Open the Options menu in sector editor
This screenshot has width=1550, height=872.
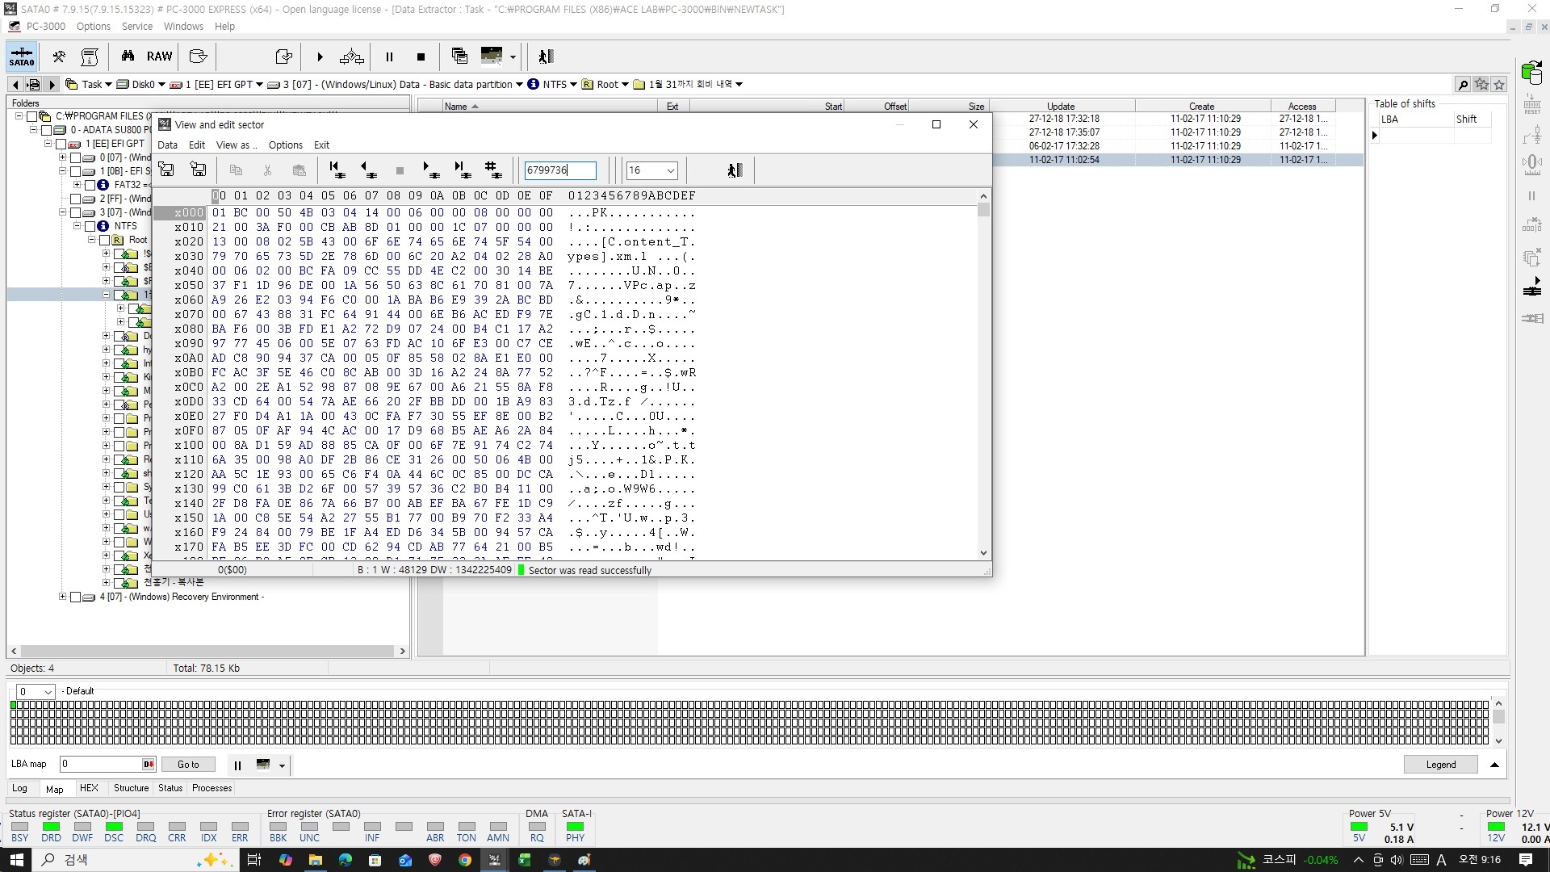(286, 145)
